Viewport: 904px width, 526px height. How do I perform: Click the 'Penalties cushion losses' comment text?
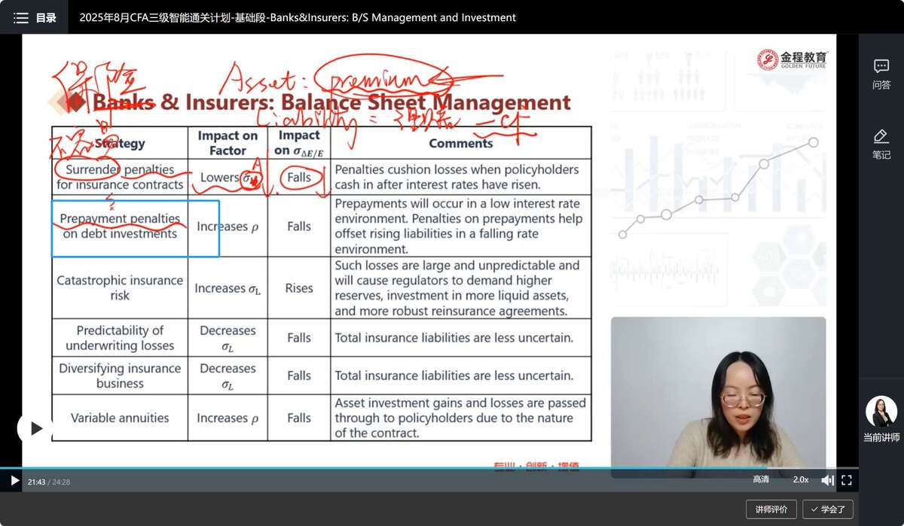(x=457, y=177)
